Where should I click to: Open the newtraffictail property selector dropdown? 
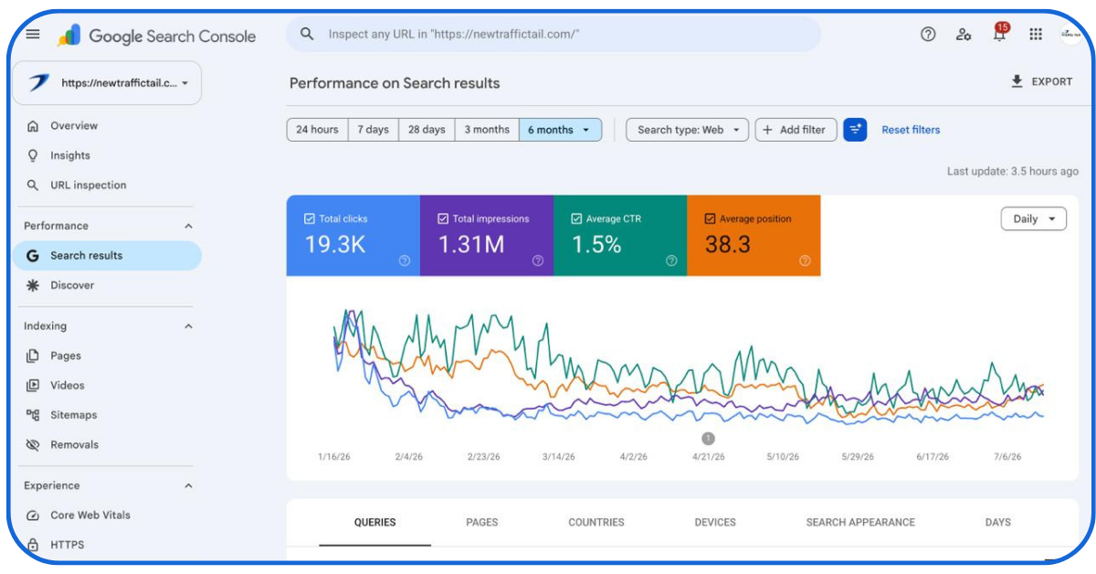click(x=107, y=83)
